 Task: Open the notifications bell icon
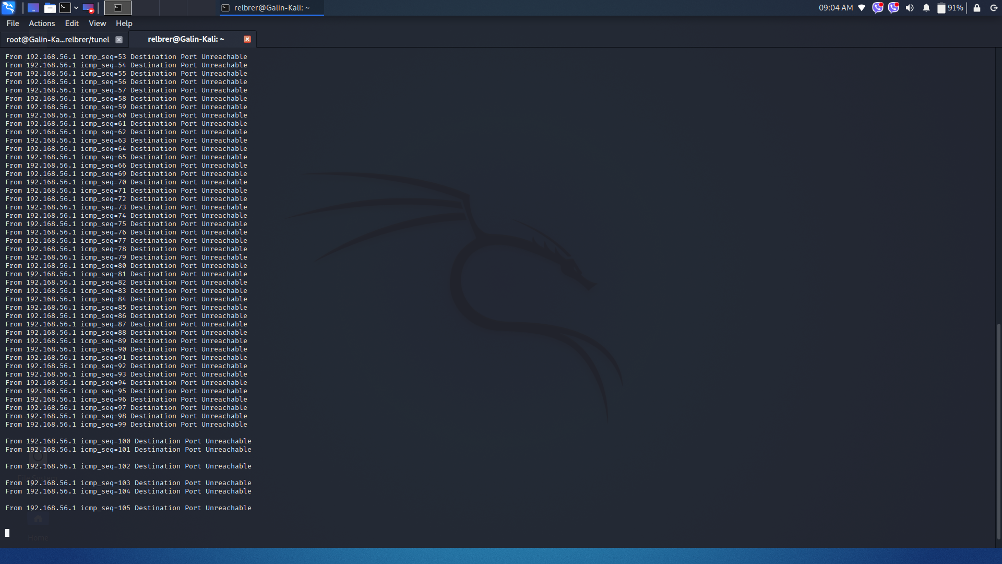(926, 8)
